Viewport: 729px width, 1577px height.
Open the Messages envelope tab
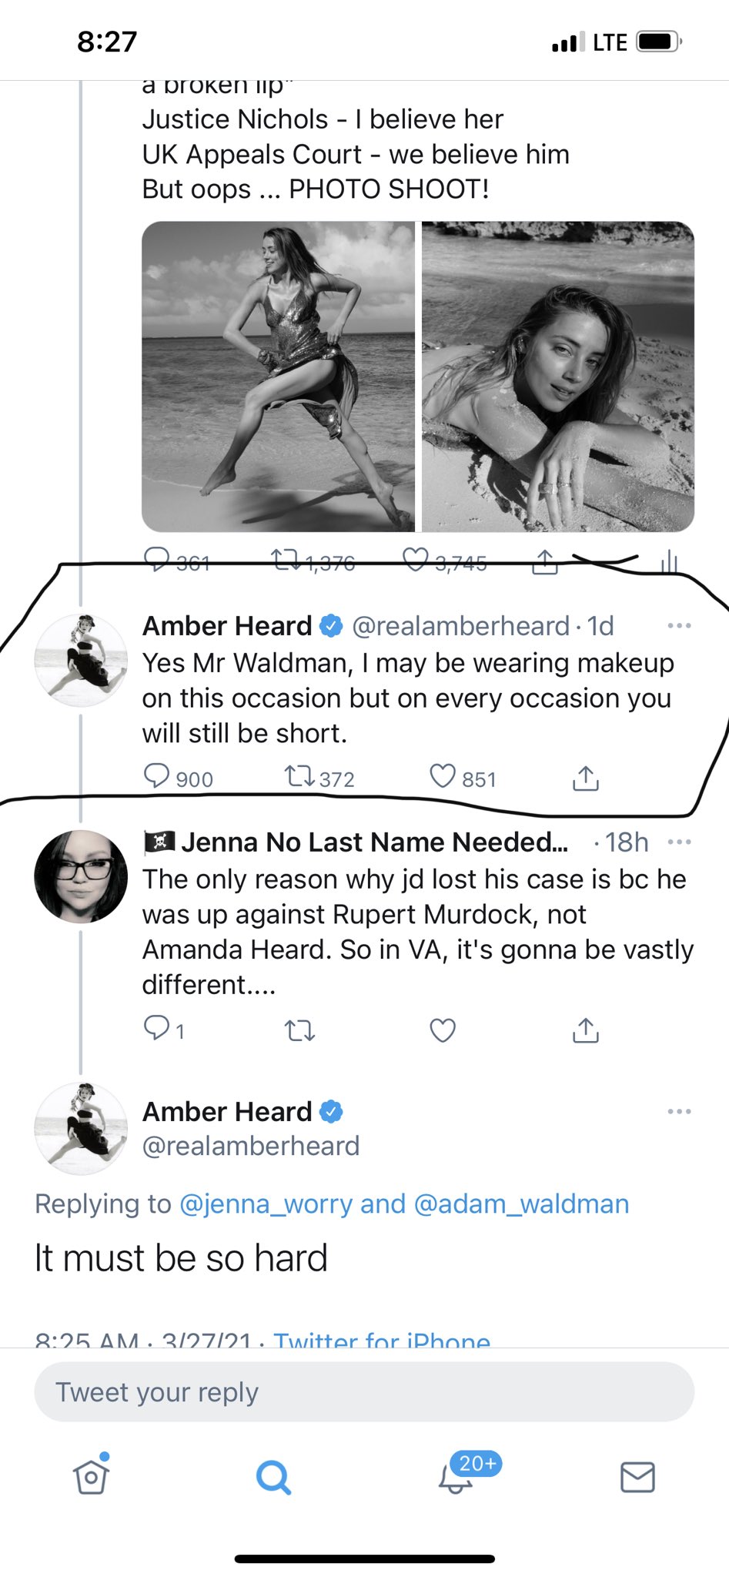(x=637, y=1477)
